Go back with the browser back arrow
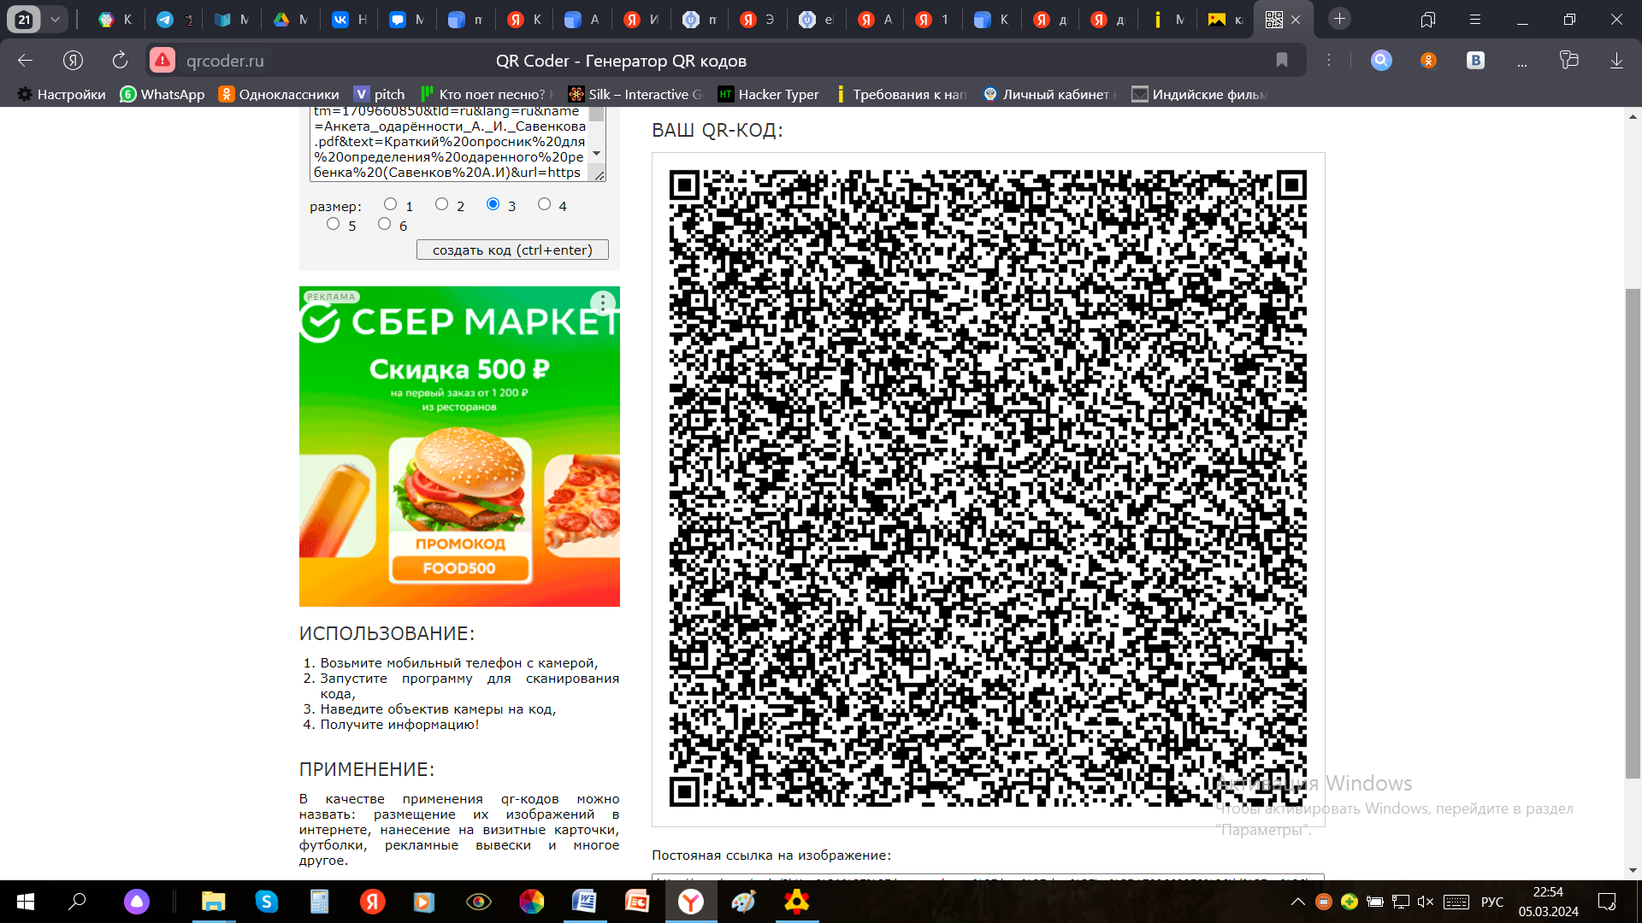This screenshot has height=923, width=1642. point(25,60)
